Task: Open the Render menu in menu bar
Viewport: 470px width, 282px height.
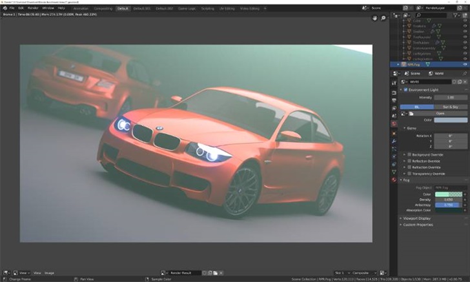Action: [33, 8]
